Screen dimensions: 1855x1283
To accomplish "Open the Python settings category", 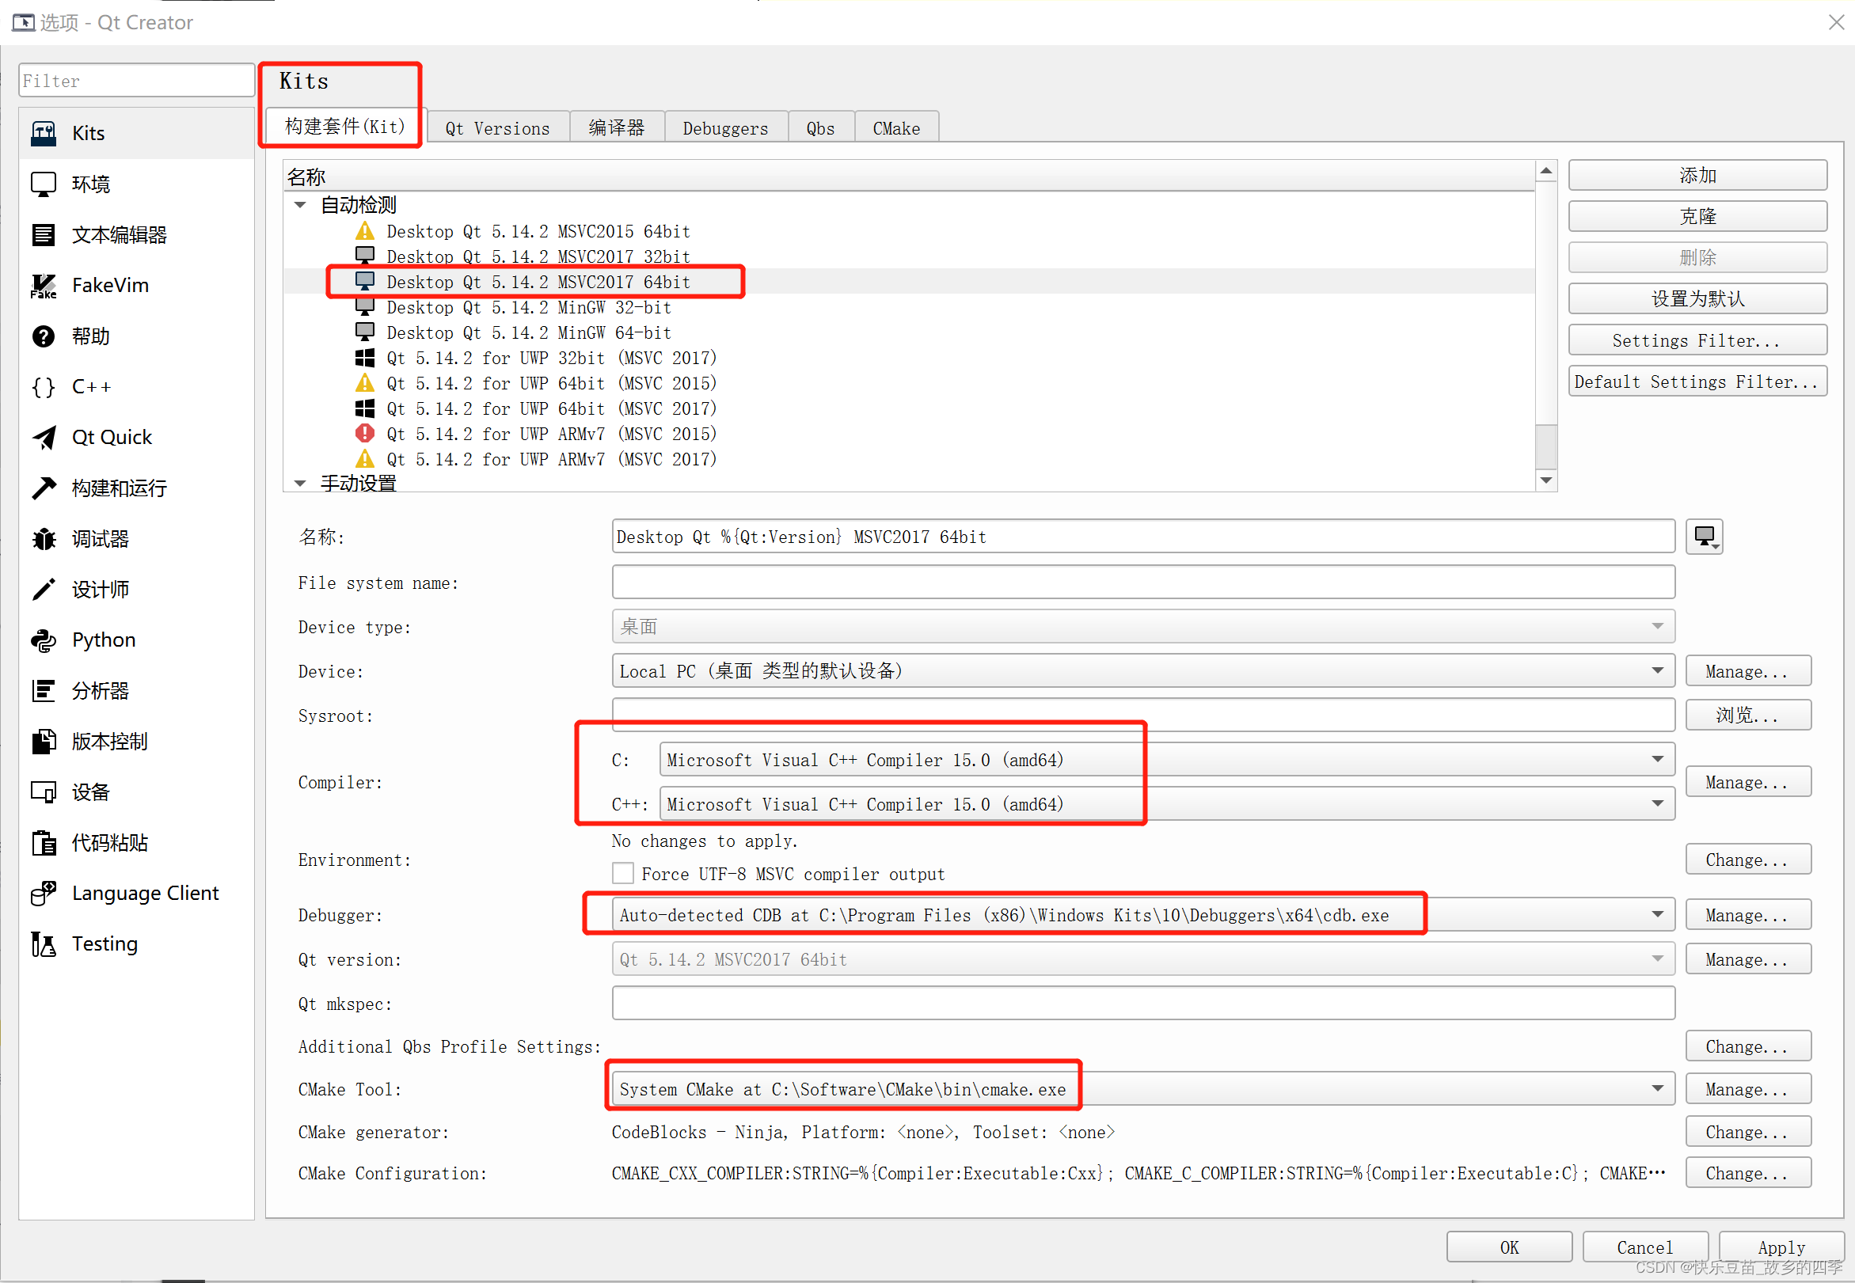I will click(x=137, y=640).
